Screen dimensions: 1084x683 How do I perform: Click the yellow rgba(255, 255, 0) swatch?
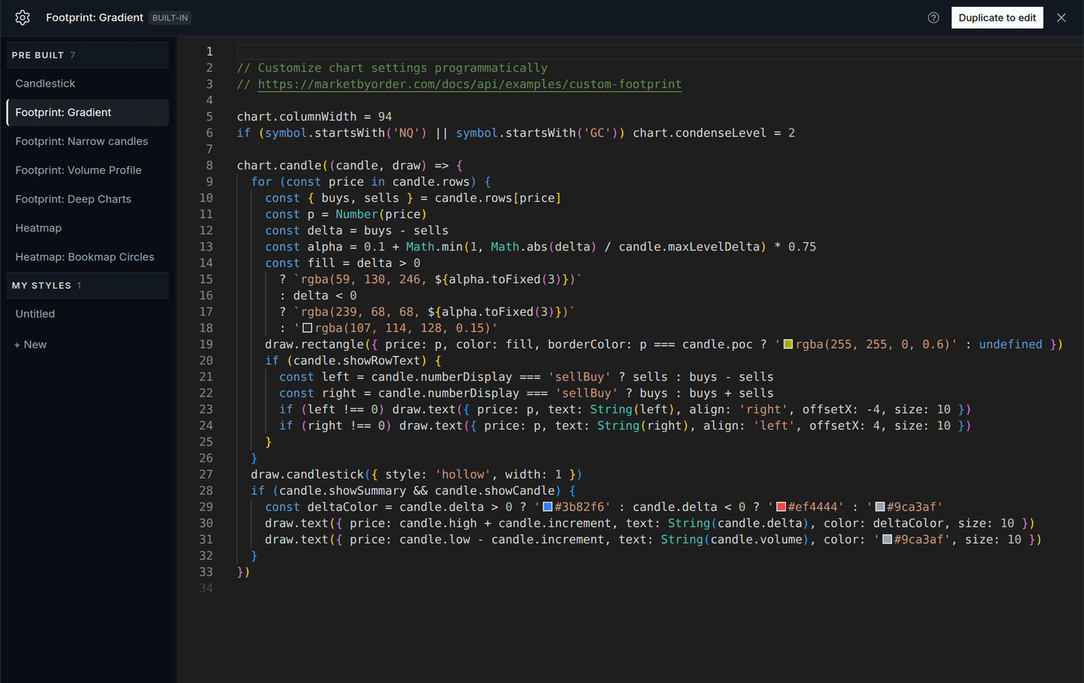coord(788,345)
